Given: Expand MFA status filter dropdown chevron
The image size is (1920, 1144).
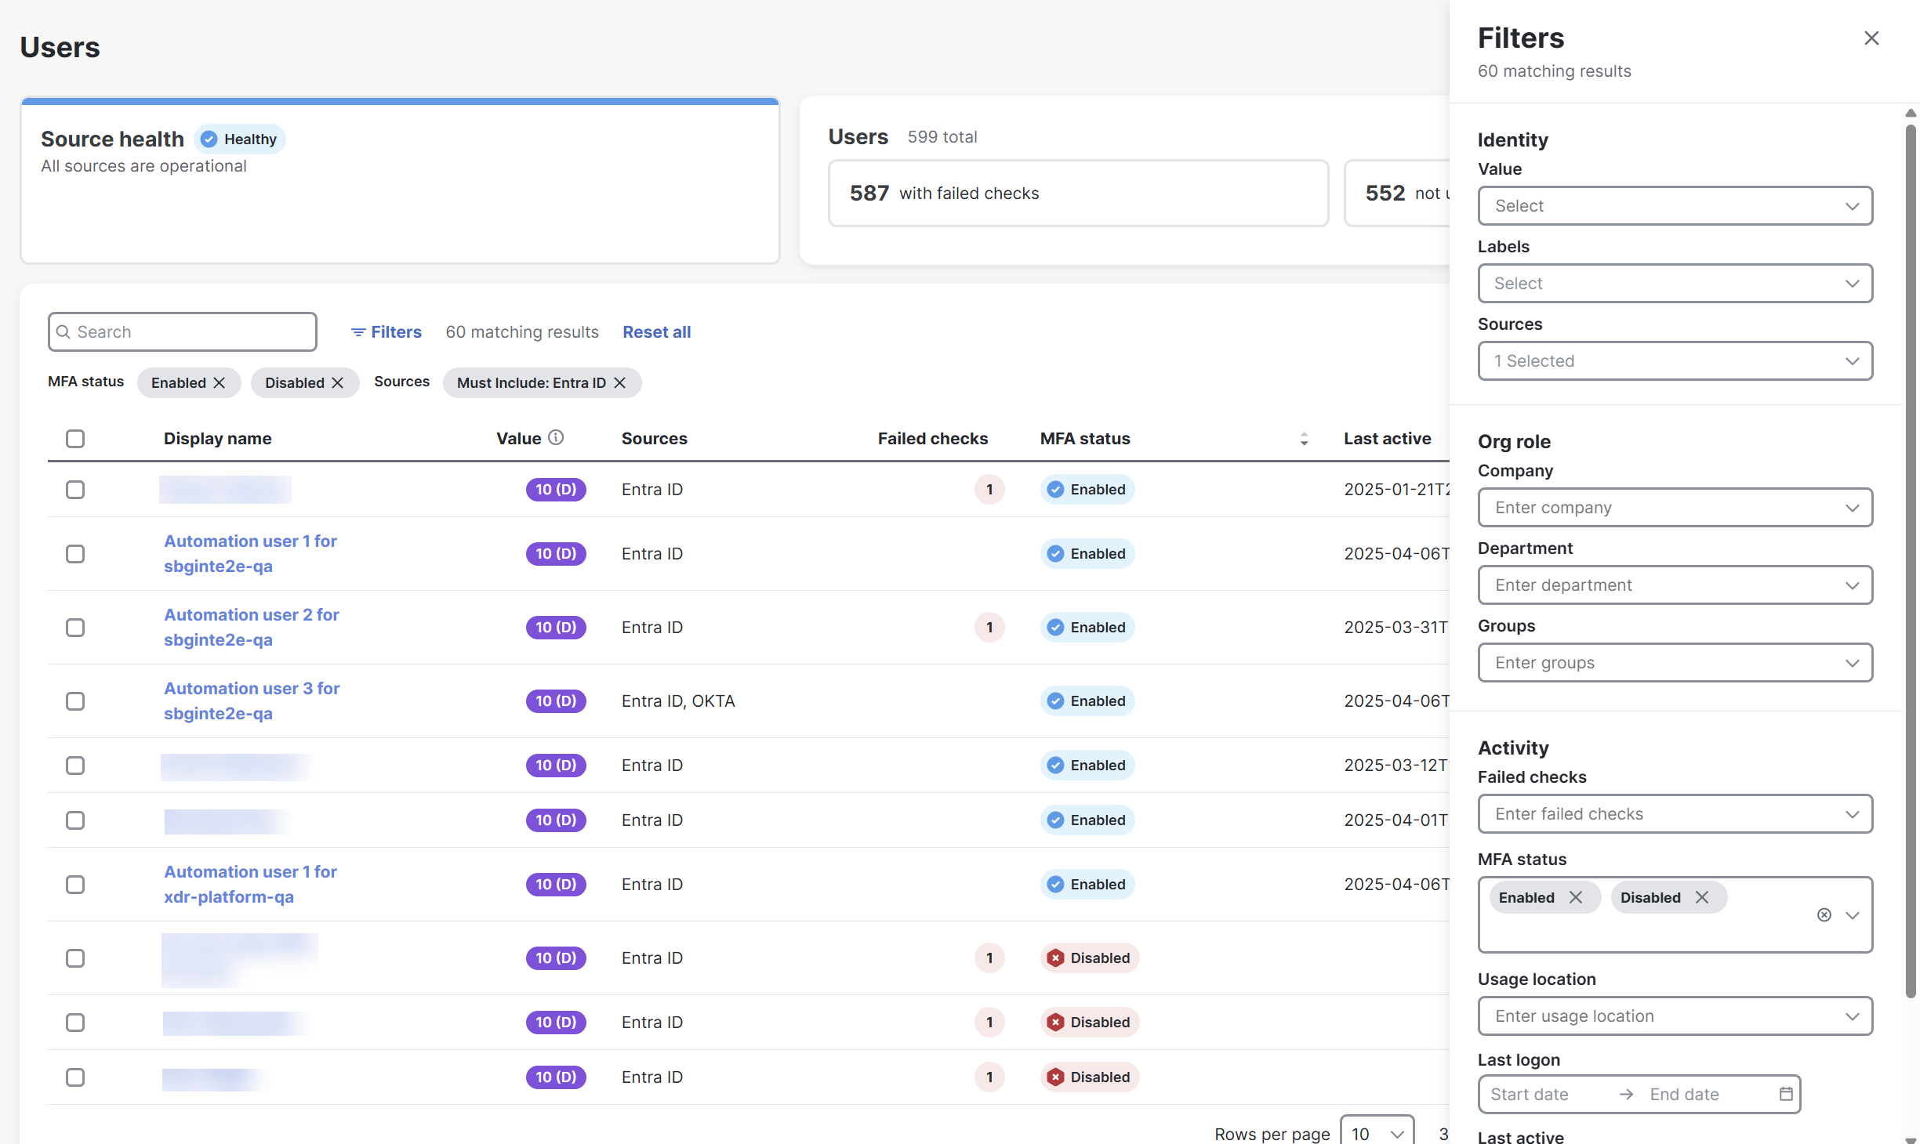Looking at the screenshot, I should point(1852,914).
